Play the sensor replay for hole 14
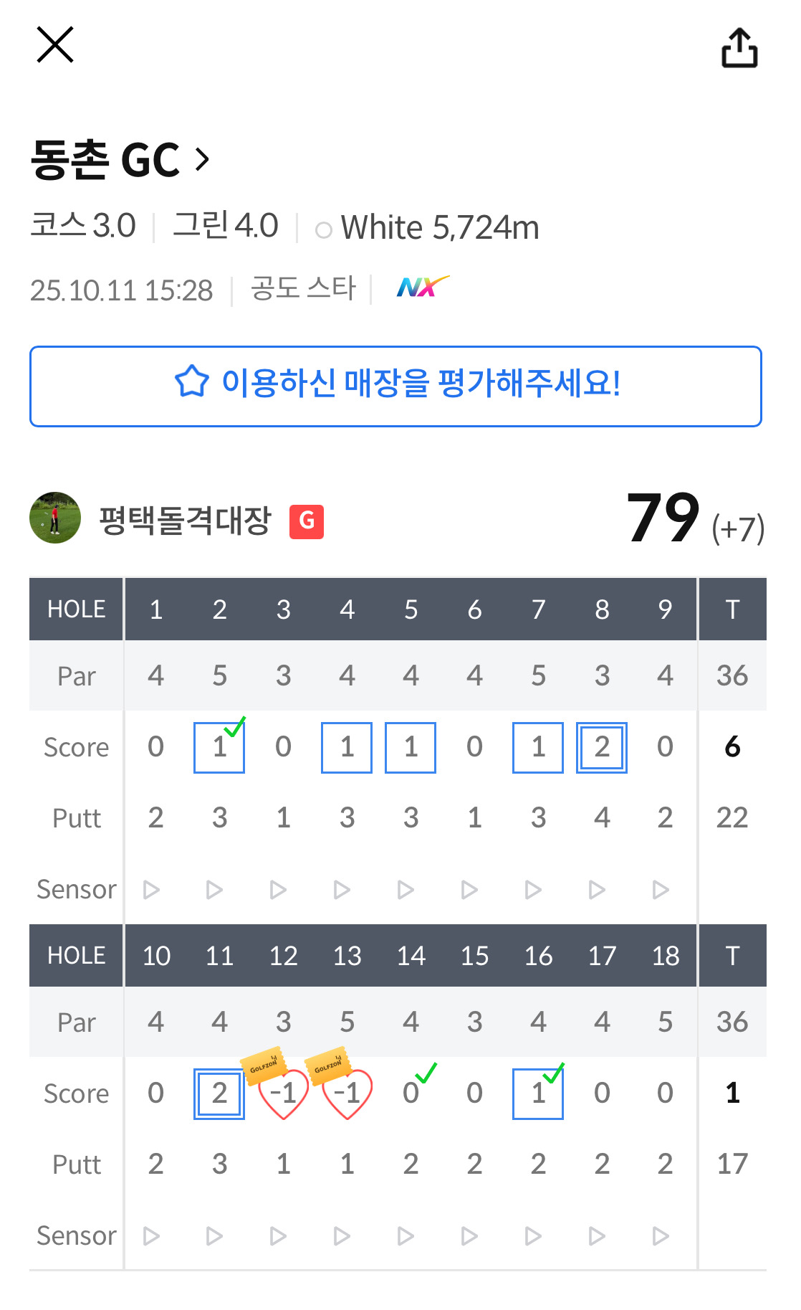This screenshot has height=1310, width=801. (x=406, y=1236)
